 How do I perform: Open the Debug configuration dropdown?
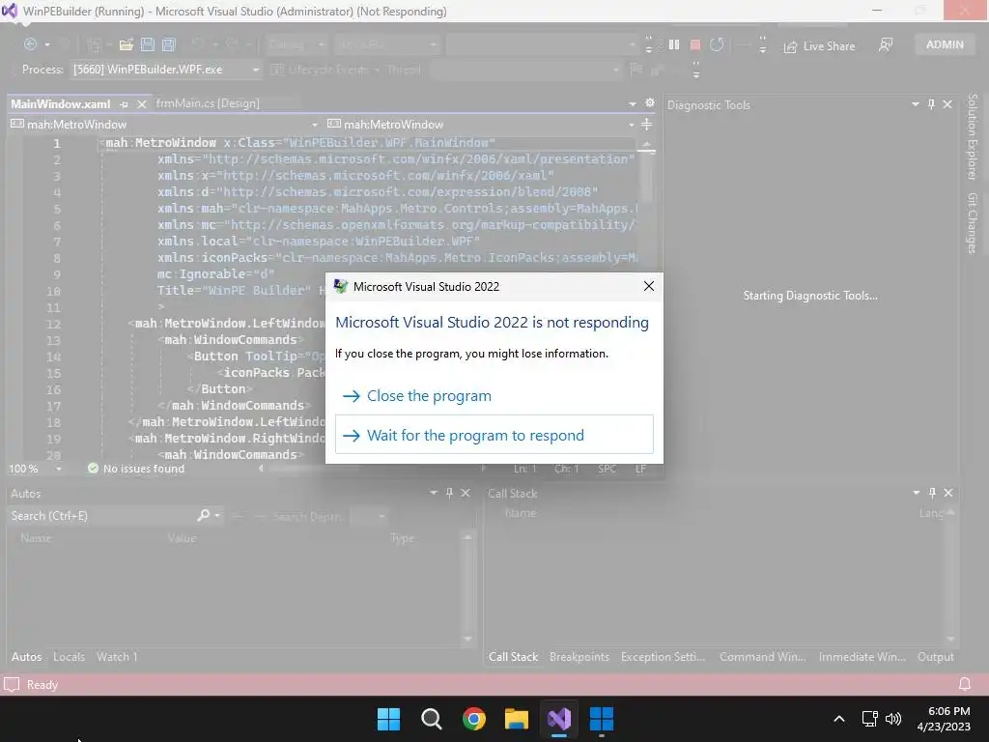coord(297,44)
